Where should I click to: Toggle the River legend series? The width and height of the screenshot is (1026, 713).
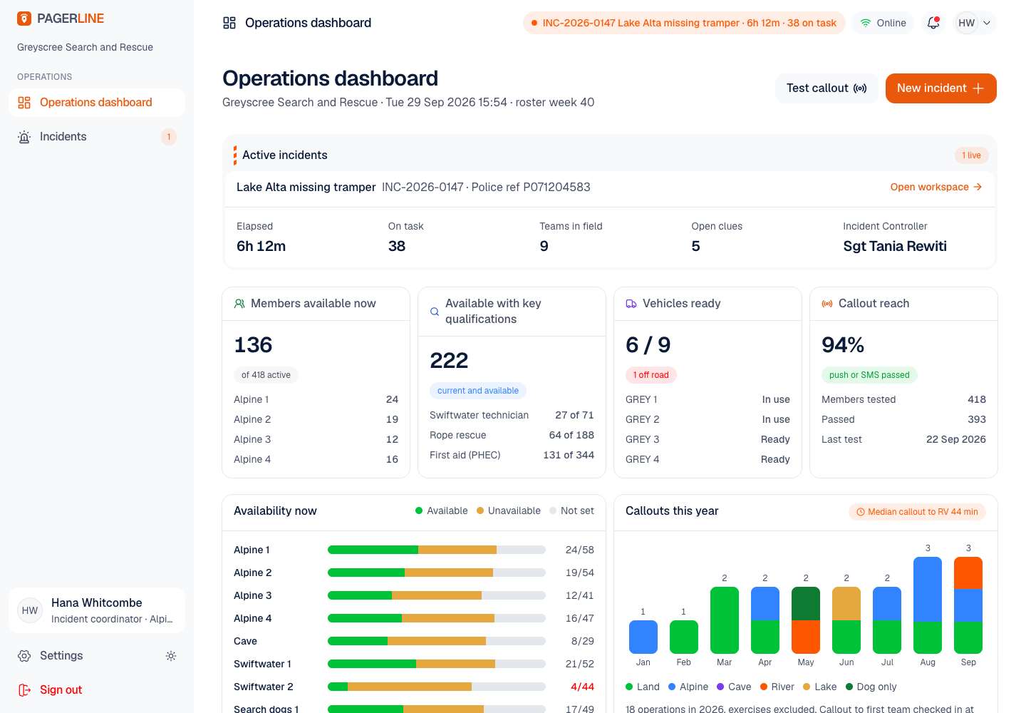(777, 687)
